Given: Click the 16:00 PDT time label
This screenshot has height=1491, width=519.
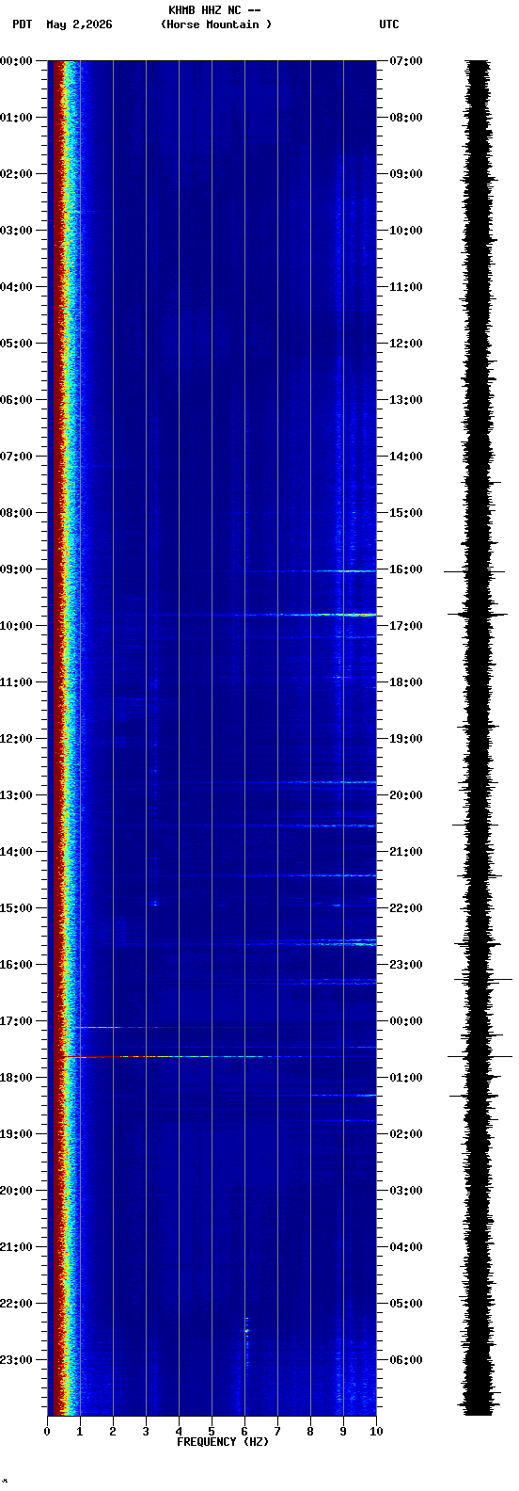Looking at the screenshot, I should point(16,965).
